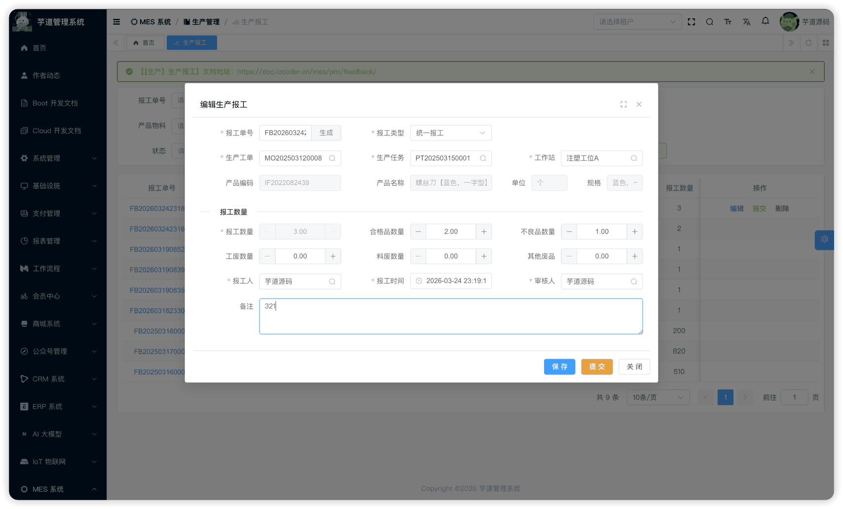This screenshot has height=509, width=843.
Task: Open 作者动态 in the sidebar
Action: [x=46, y=75]
